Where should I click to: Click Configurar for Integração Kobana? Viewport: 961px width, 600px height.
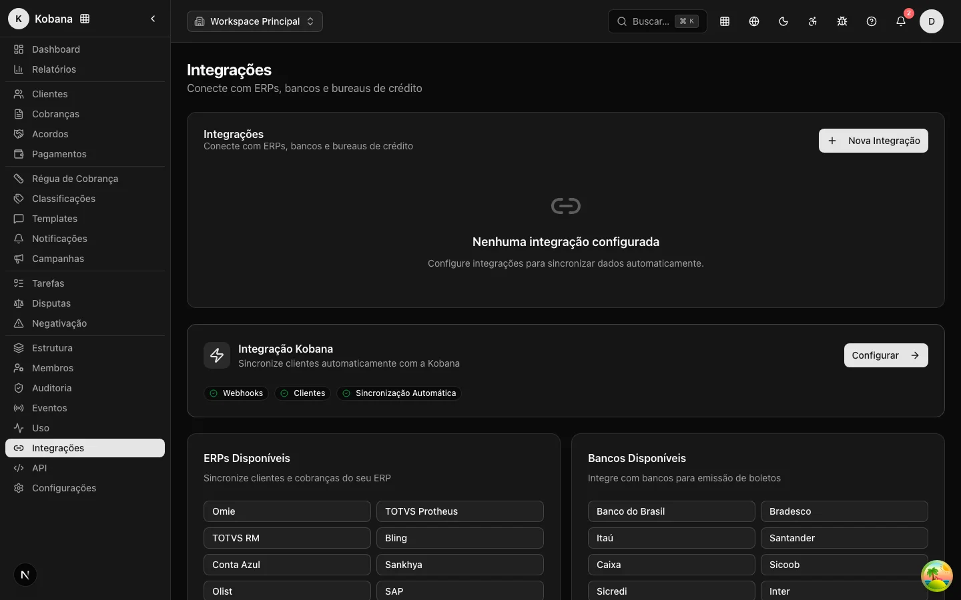886,355
